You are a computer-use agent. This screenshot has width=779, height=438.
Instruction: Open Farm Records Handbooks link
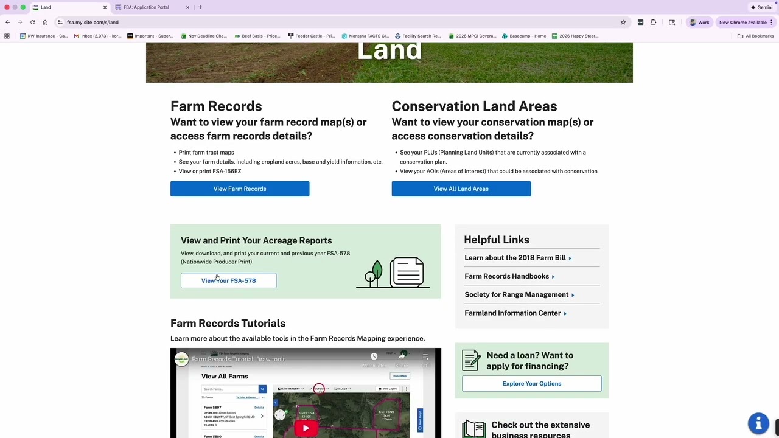click(509, 276)
